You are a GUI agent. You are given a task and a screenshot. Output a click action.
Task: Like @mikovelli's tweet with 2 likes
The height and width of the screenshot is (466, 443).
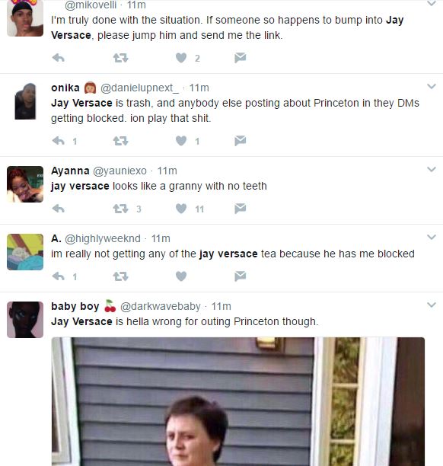(181, 58)
